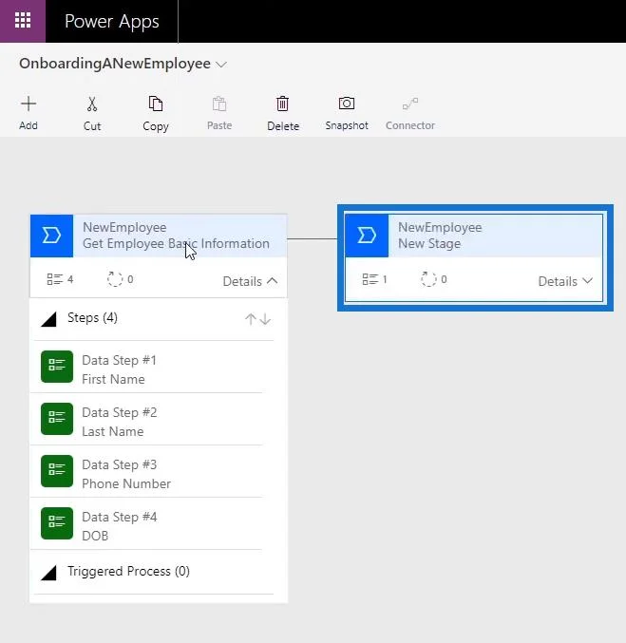Click OnboardingANewEmployee process name
The image size is (626, 643).
(x=115, y=64)
